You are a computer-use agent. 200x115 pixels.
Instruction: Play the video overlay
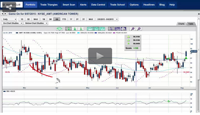click(x=100, y=56)
